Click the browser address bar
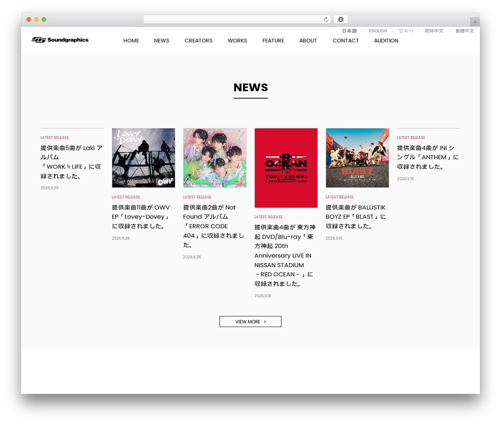The image size is (501, 424). click(x=237, y=20)
